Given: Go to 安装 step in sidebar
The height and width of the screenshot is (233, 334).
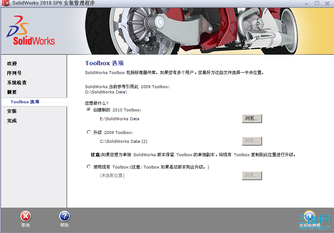Looking at the screenshot, I should [12, 111].
